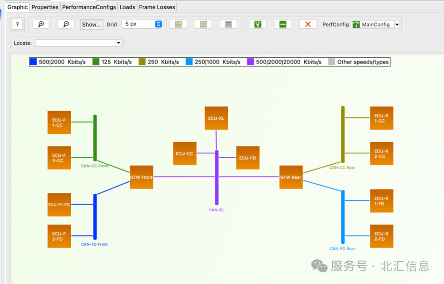Screen dimensions: 444x284
Task: Select the ECU-F1-FD node
Action: [x=59, y=205]
